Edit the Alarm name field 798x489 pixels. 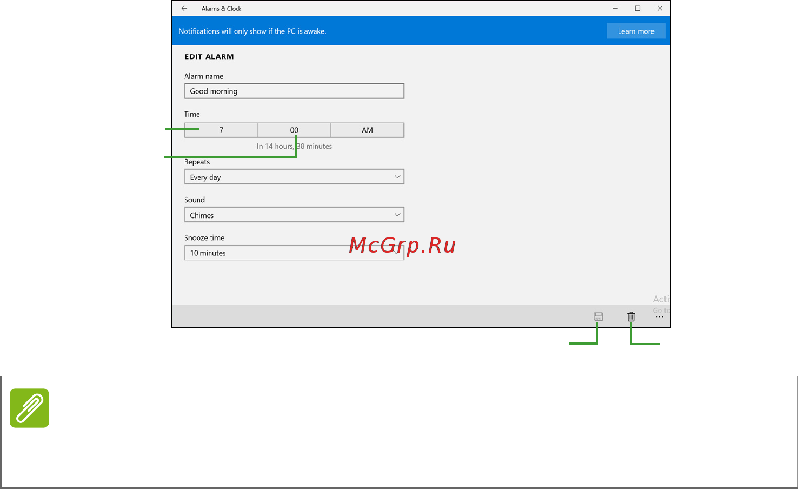pos(294,91)
